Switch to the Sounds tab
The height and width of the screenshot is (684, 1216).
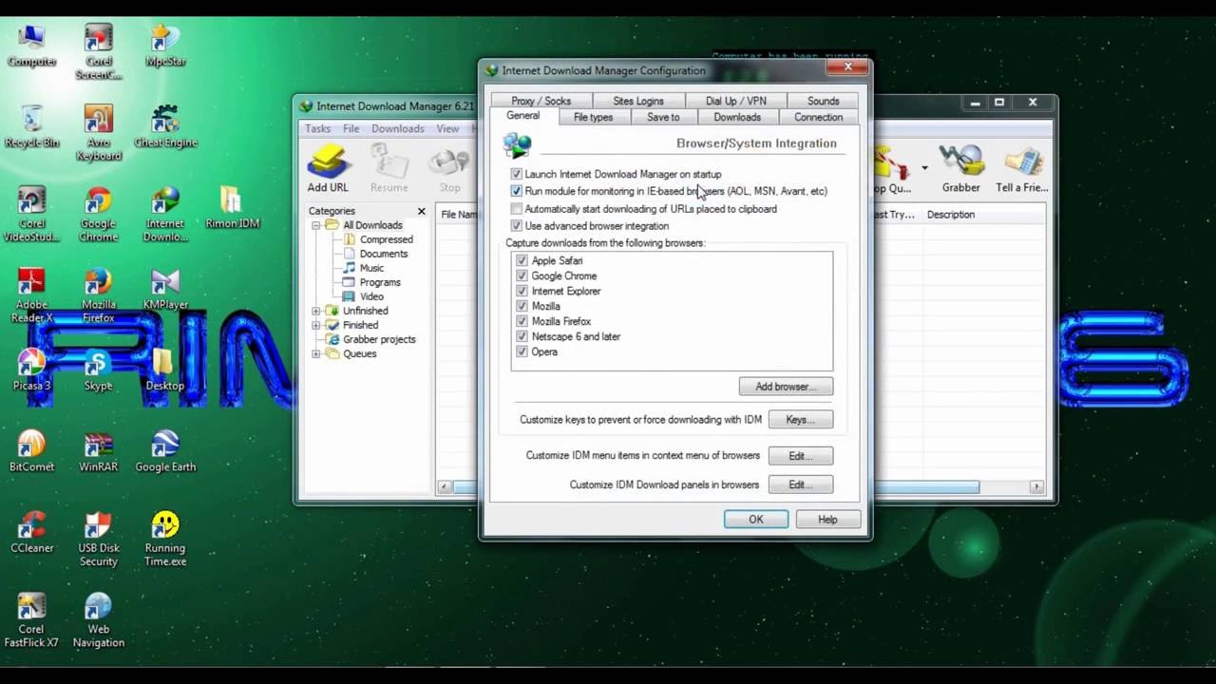(823, 101)
